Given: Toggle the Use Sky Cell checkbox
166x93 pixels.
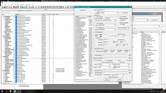Looking at the screenshot, I should tap(121, 13).
